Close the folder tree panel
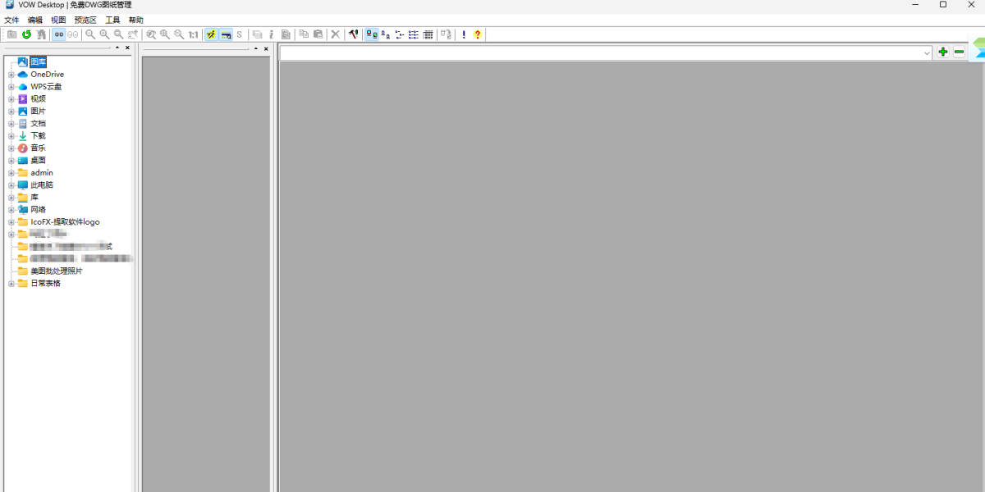The width and height of the screenshot is (985, 492). click(x=127, y=48)
